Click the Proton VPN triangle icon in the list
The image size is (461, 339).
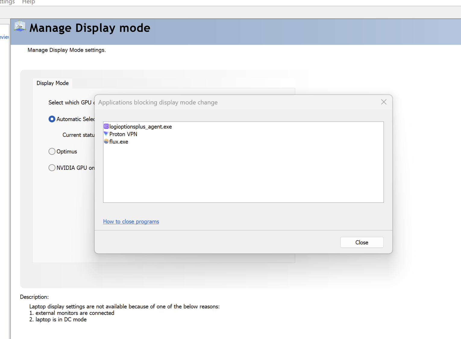(x=106, y=134)
